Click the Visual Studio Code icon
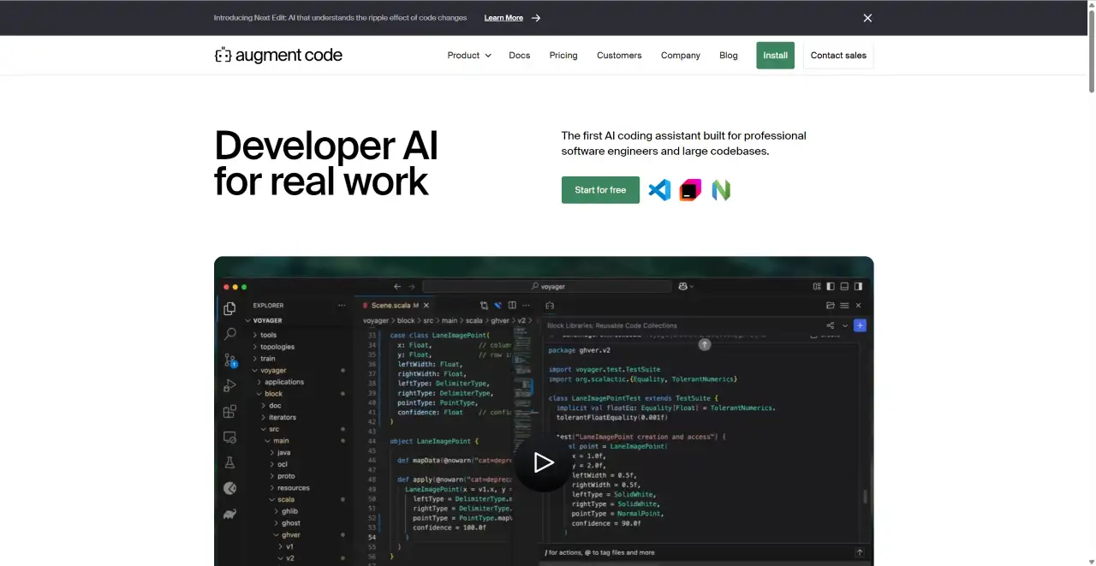Image resolution: width=1096 pixels, height=566 pixels. (659, 190)
